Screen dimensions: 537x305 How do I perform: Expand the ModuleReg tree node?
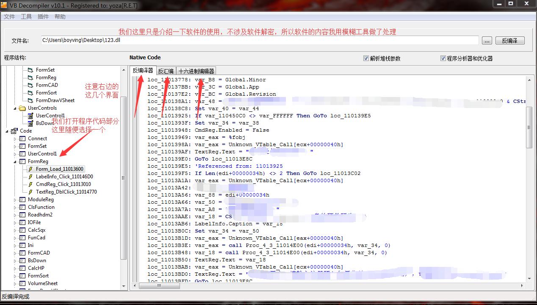coord(15,199)
